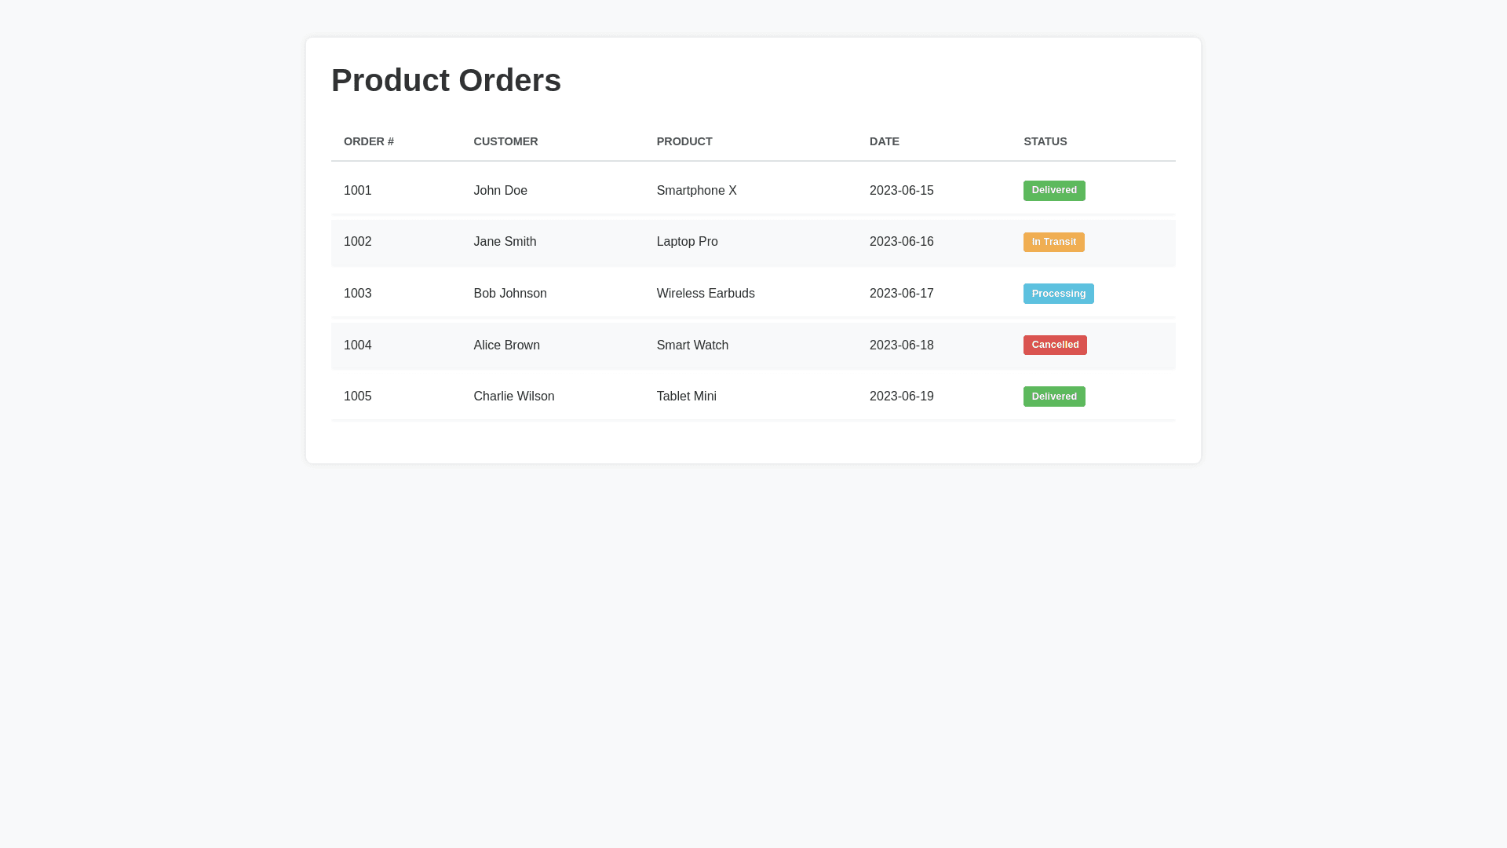Select order number 1002 cell

[x=358, y=242]
